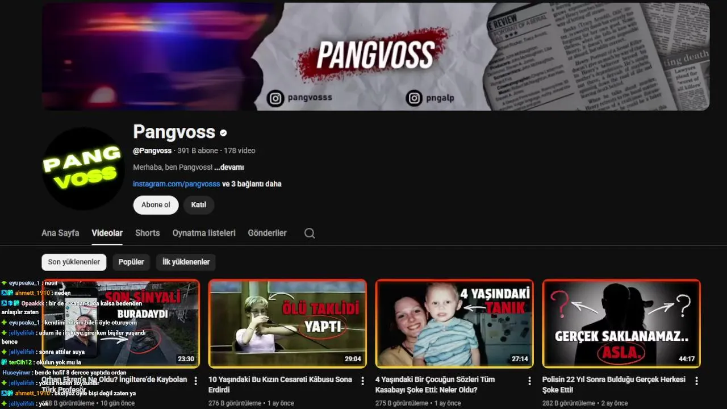Viewport: 727px width, 409px height.
Task: Click the verified badge next to Pangvoss
Action: (223, 133)
